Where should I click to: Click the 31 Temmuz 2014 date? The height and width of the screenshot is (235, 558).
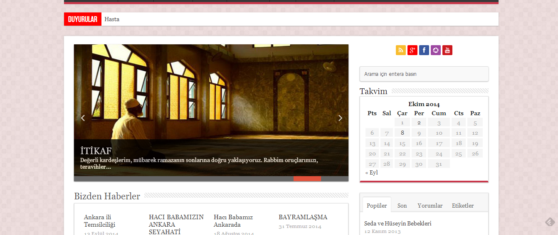click(x=300, y=226)
